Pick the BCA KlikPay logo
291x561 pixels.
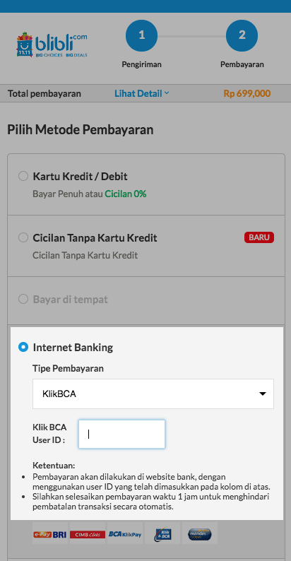tap(125, 535)
